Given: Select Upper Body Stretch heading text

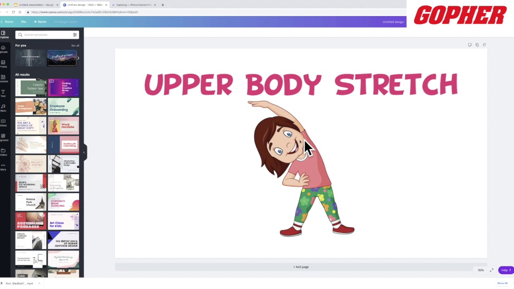Looking at the screenshot, I should (301, 84).
